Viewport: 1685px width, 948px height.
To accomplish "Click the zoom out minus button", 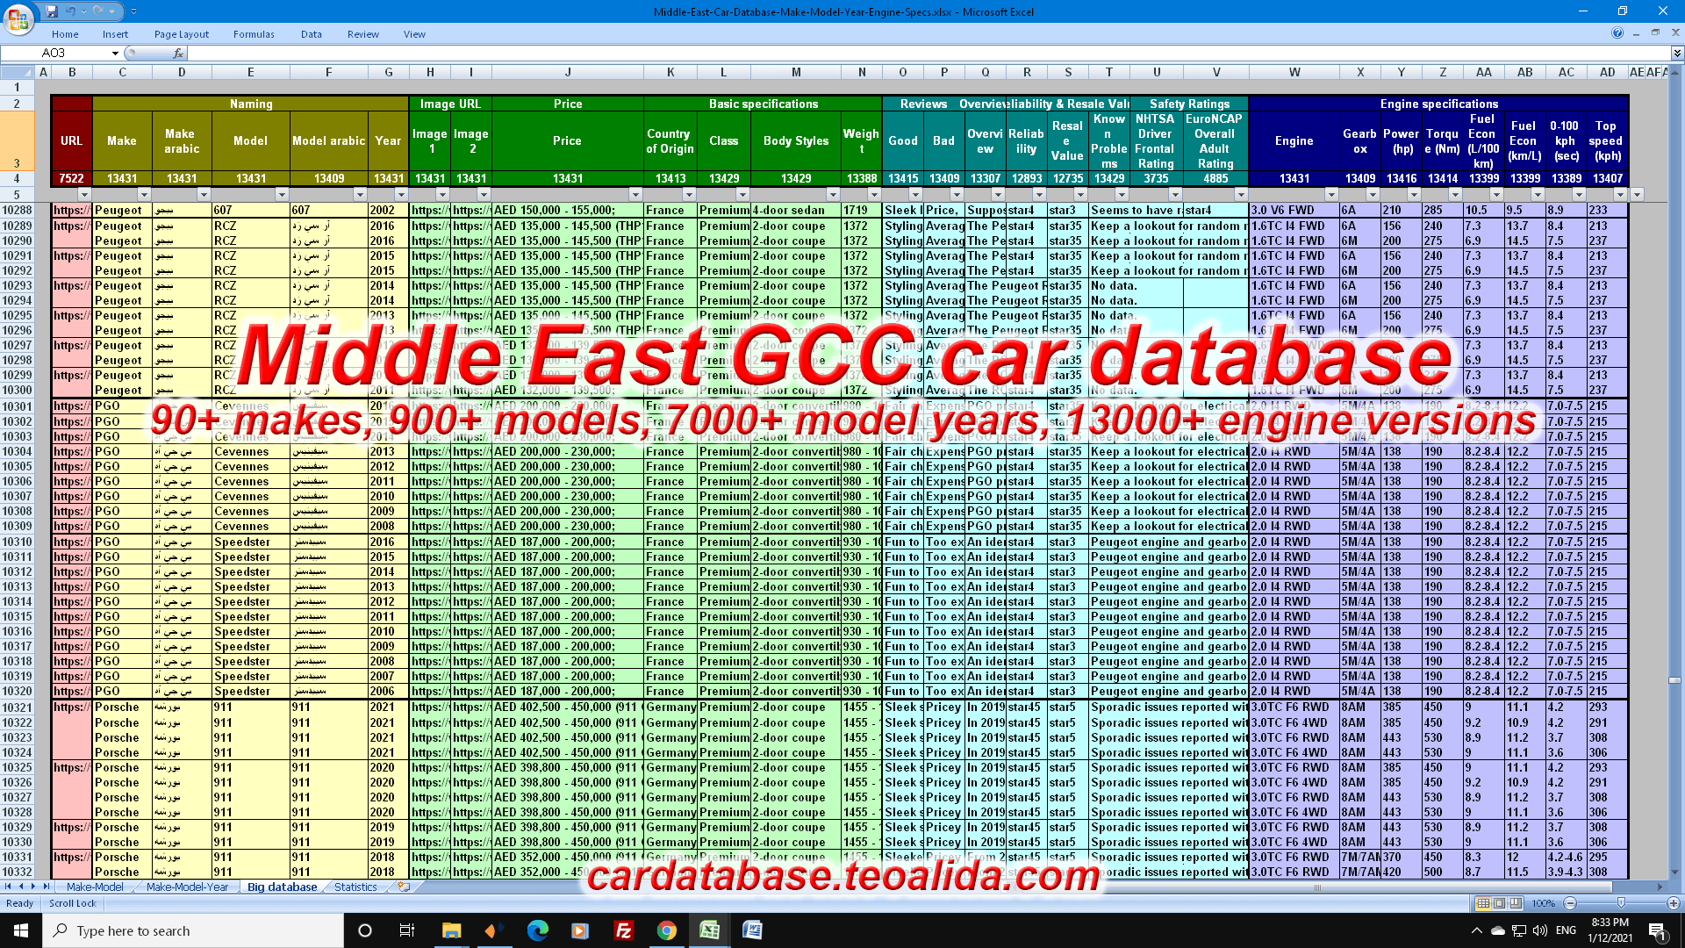I will point(1571,903).
